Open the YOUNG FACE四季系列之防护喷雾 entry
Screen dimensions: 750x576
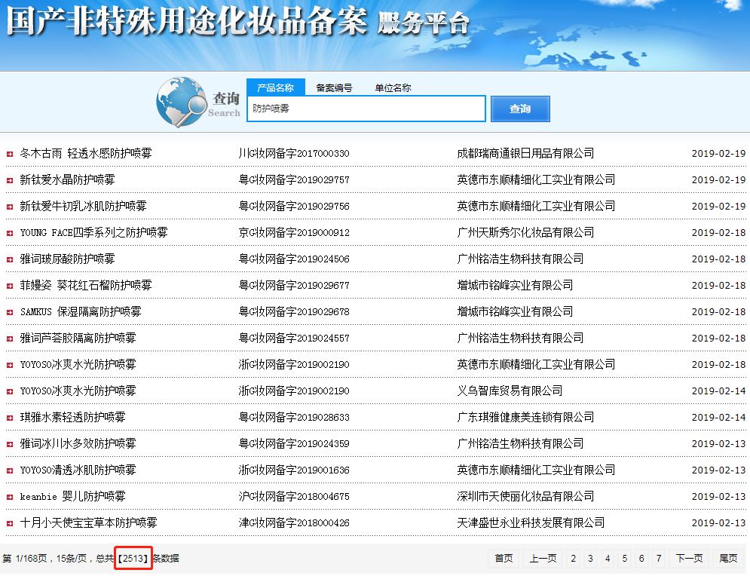click(x=93, y=232)
